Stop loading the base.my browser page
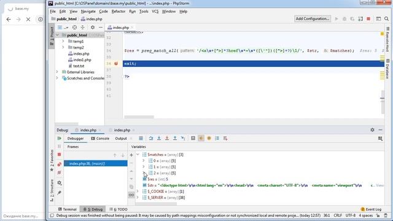 point(28,19)
